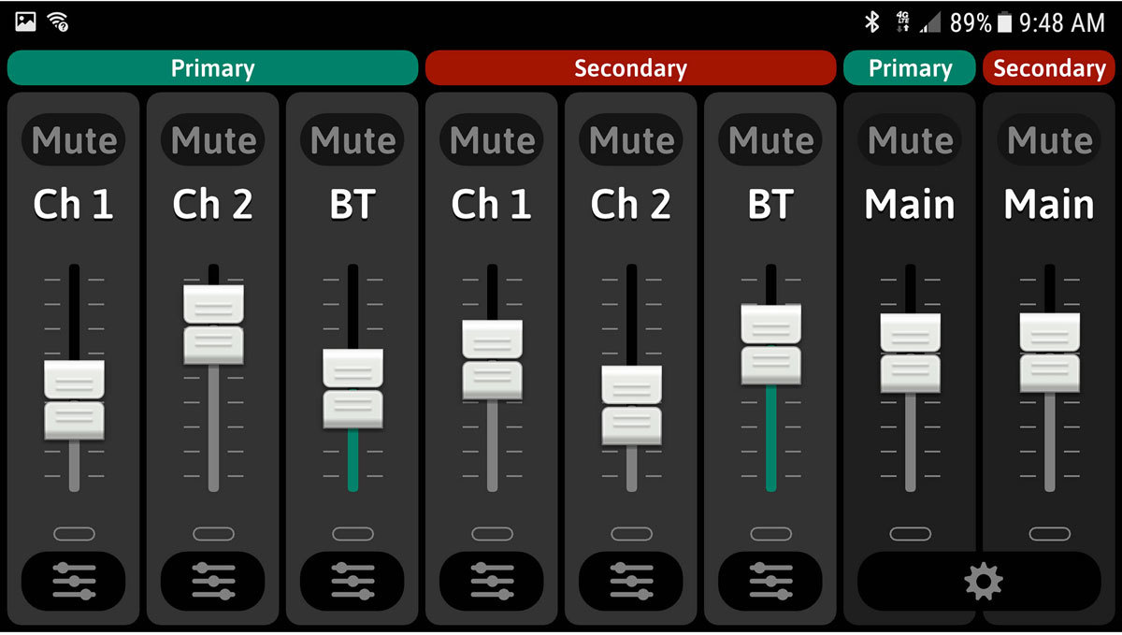Tap the small green Primary Main header
The height and width of the screenshot is (635, 1122).
pyautogui.click(x=910, y=68)
